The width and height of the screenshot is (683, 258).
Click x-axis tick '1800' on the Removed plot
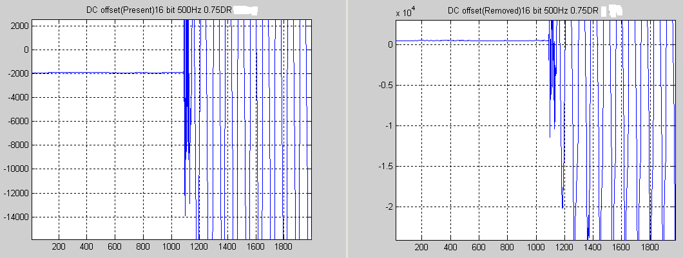pos(650,246)
